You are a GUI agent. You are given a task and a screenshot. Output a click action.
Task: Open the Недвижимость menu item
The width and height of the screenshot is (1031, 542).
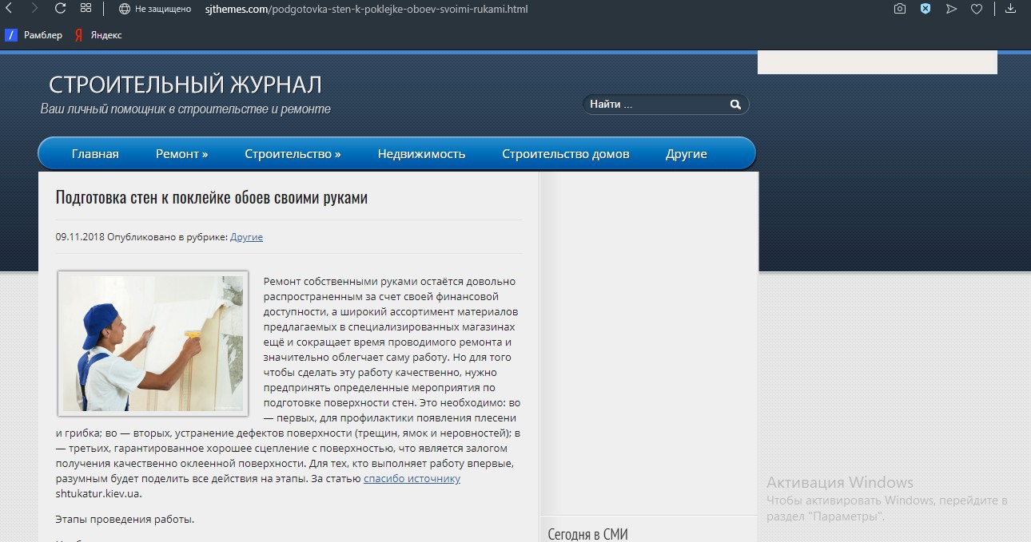421,154
